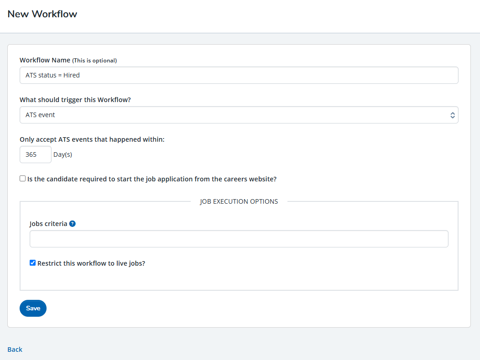480x360 pixels.
Task: Select the Workflow Name text field
Action: click(x=239, y=75)
